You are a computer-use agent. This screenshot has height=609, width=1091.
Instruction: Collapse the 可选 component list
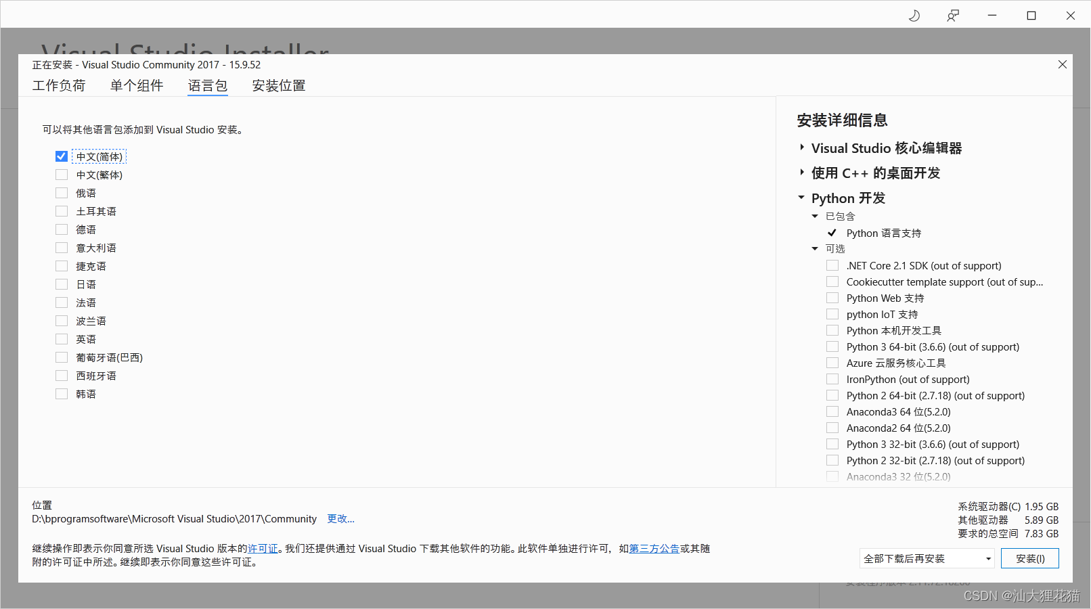[815, 248]
